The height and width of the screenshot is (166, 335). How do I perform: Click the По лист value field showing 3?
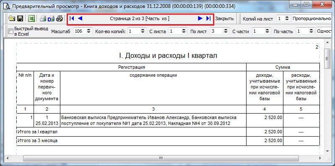point(216,31)
